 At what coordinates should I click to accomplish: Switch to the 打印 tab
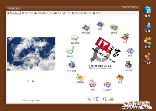pos(88,13)
